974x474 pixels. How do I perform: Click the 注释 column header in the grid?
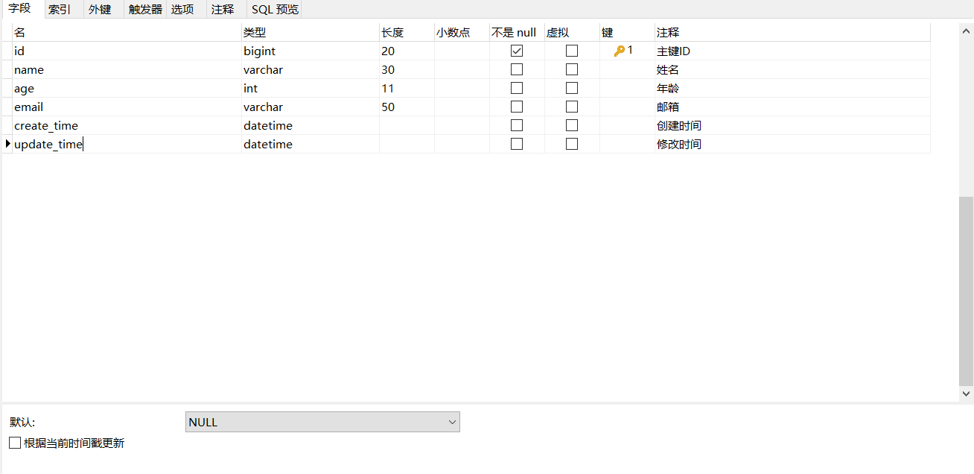pos(793,32)
